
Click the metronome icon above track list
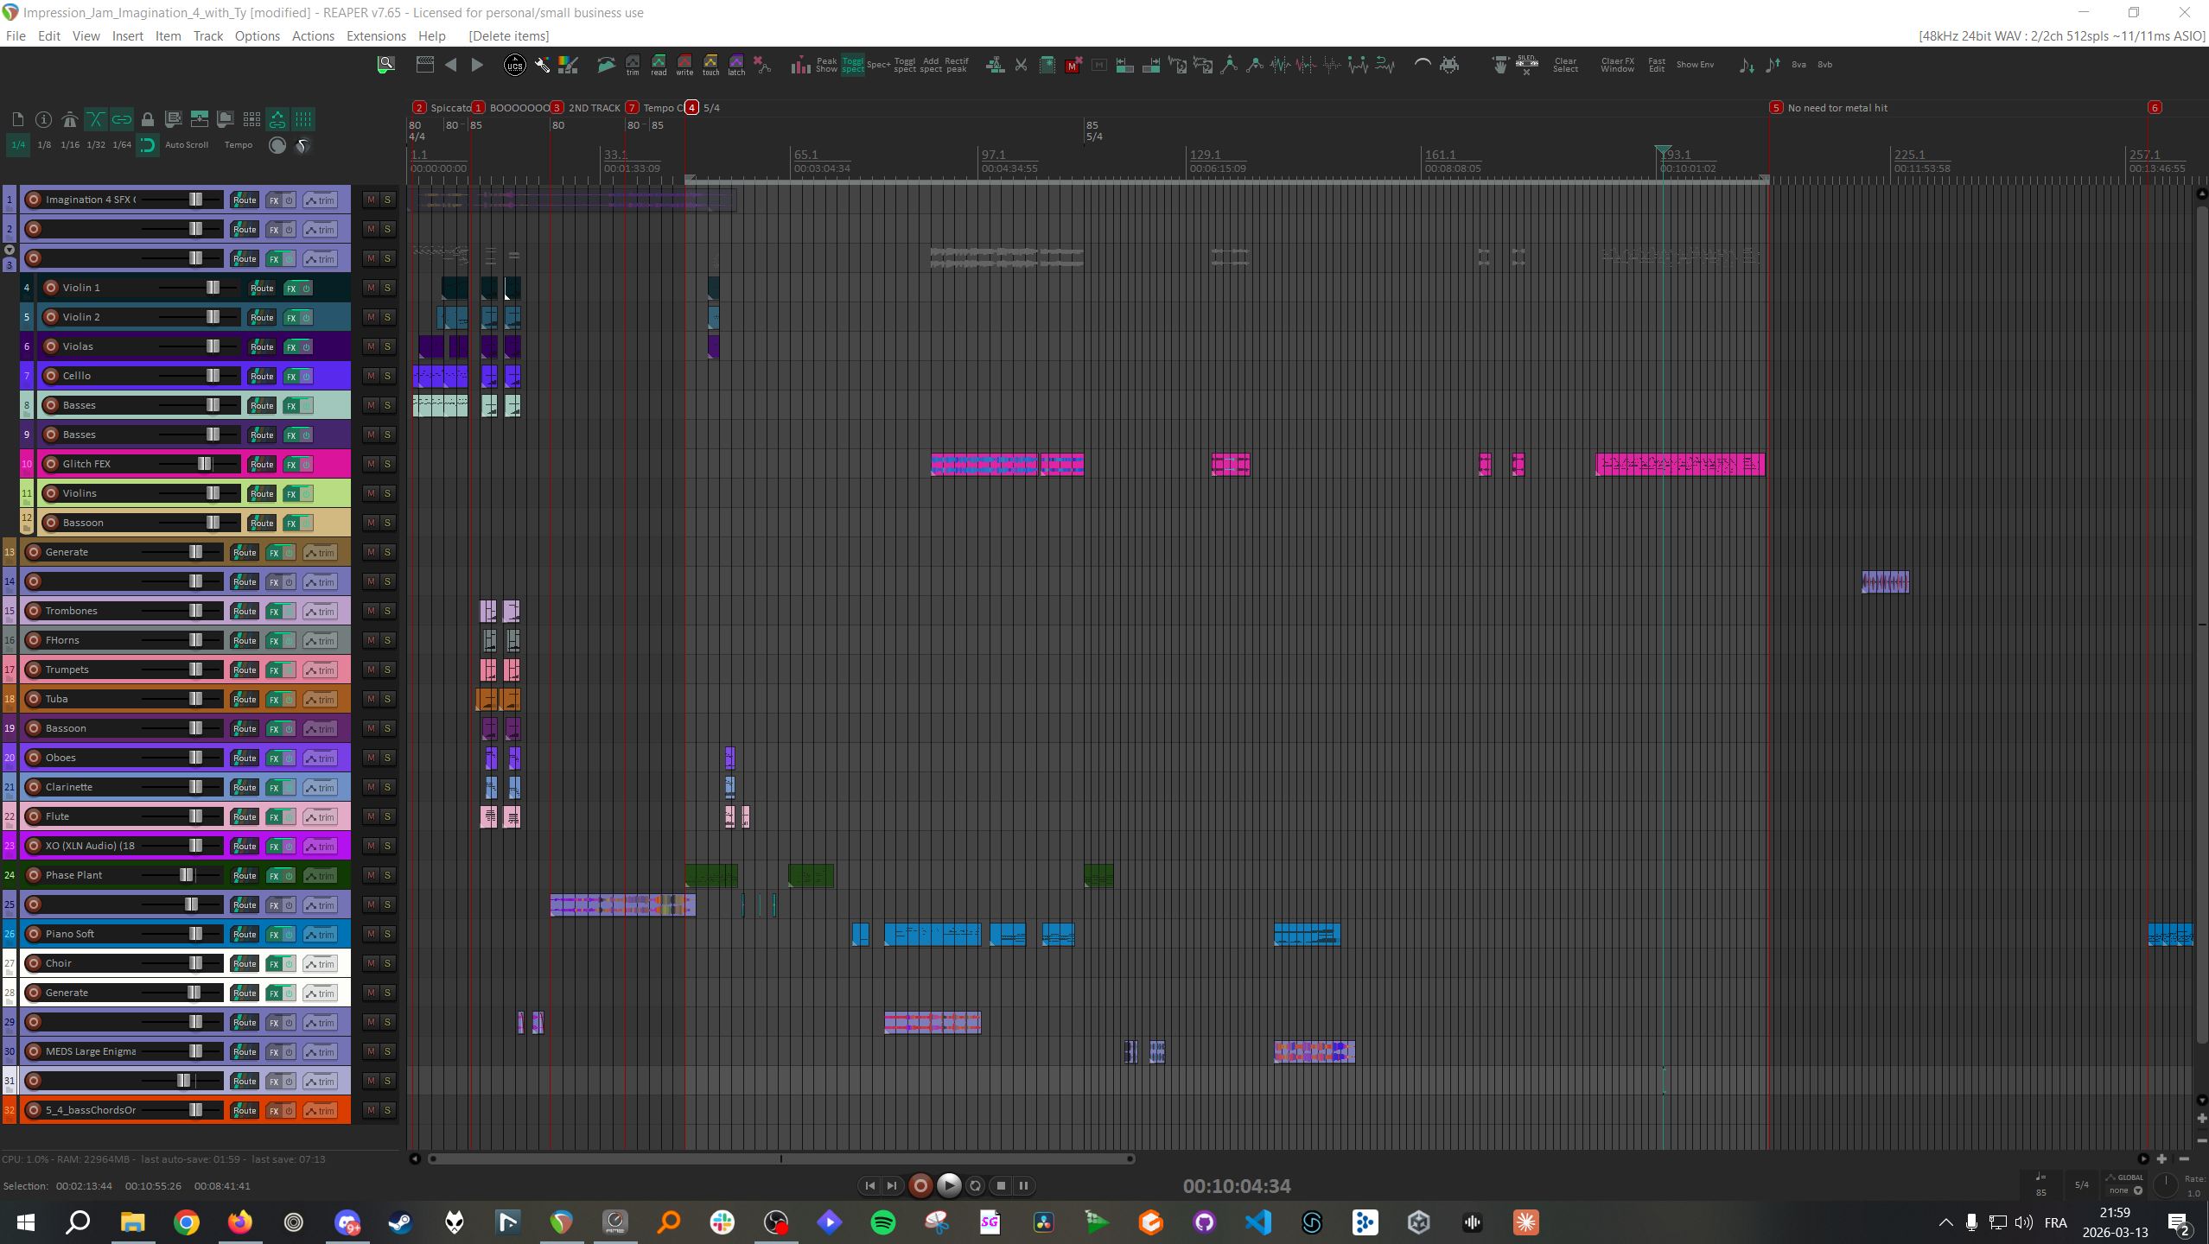tap(70, 119)
